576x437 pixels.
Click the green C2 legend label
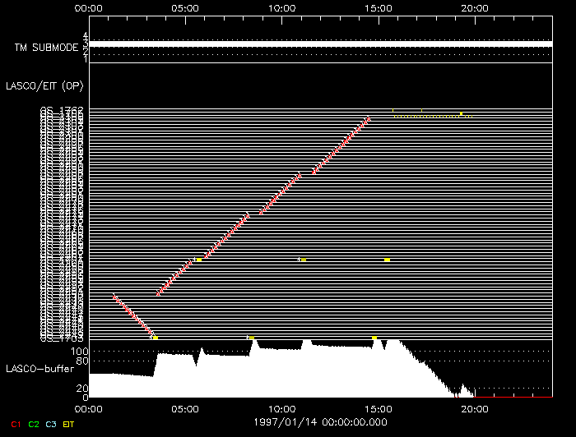point(33,423)
